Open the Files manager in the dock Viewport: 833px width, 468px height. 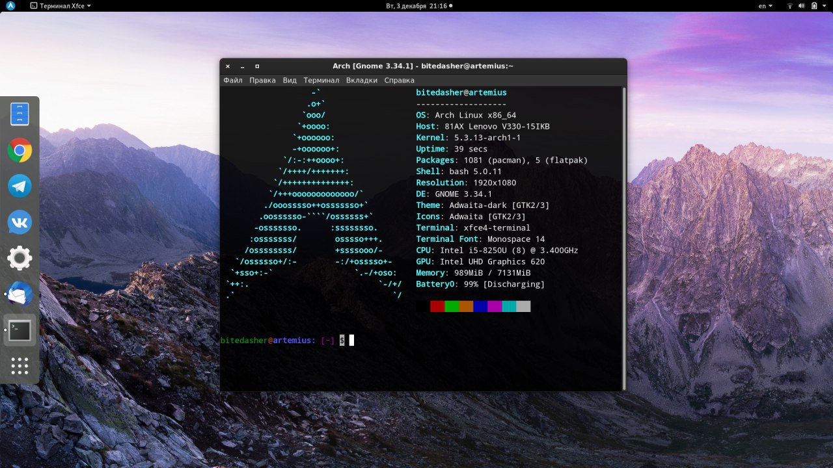pos(20,114)
